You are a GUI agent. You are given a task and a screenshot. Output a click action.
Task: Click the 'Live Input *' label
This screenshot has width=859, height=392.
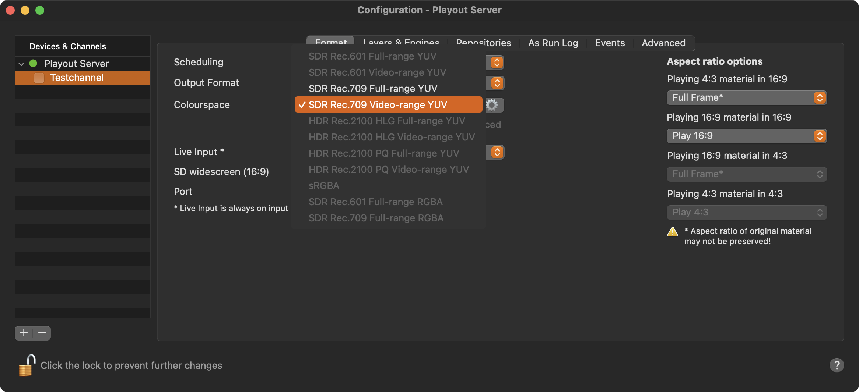(x=199, y=152)
